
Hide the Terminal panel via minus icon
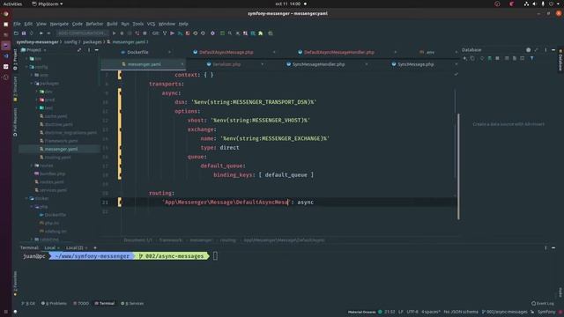[x=553, y=247]
